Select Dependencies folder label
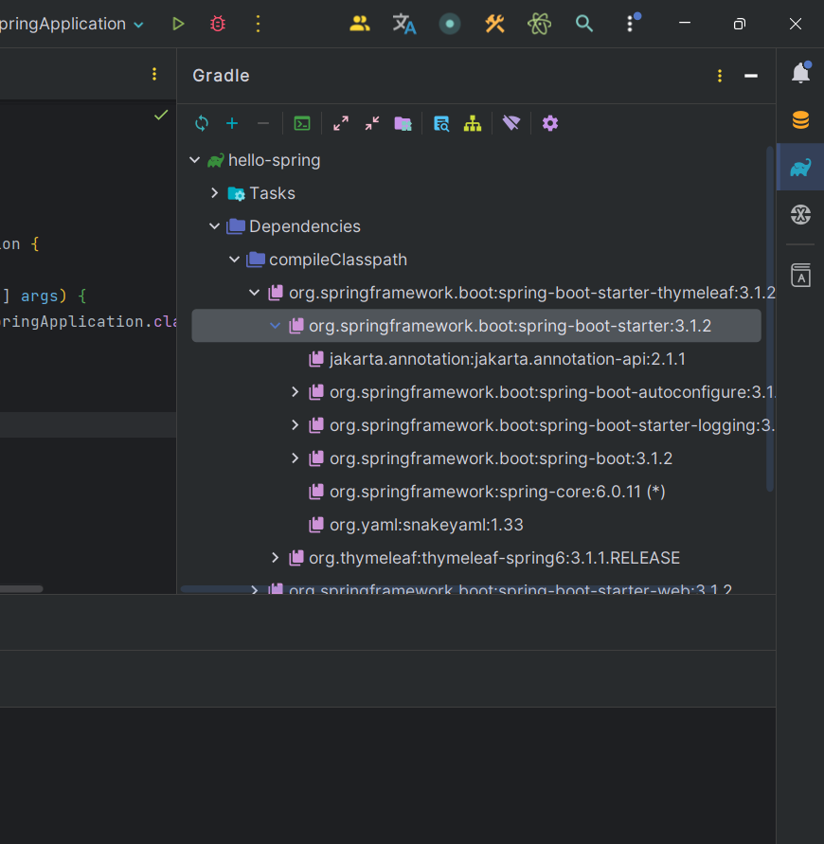 tap(305, 226)
